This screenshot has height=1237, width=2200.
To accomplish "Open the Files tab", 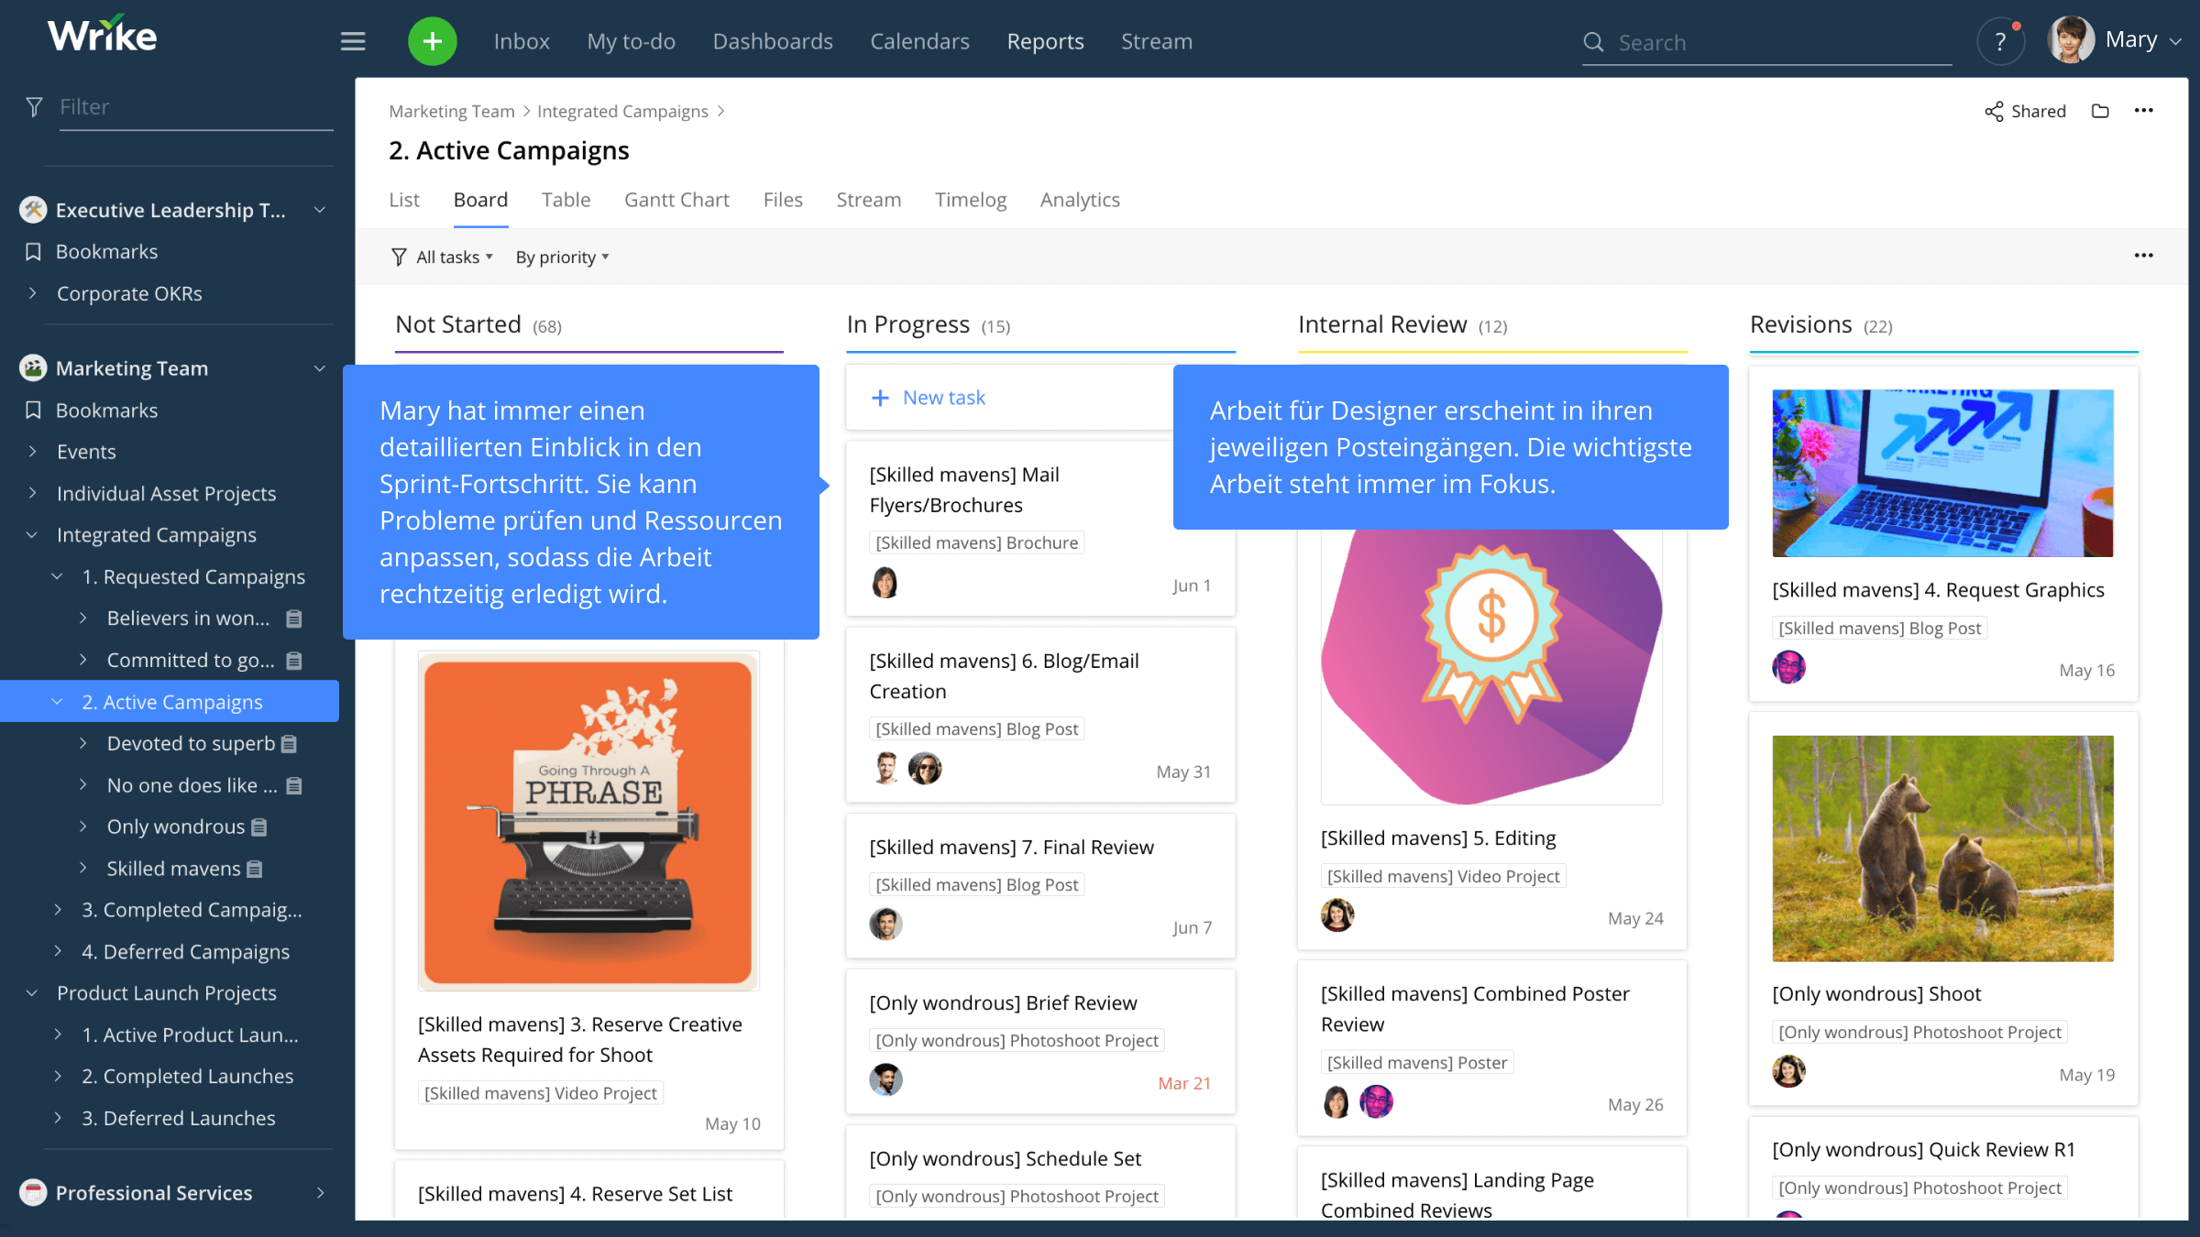I will click(x=783, y=200).
